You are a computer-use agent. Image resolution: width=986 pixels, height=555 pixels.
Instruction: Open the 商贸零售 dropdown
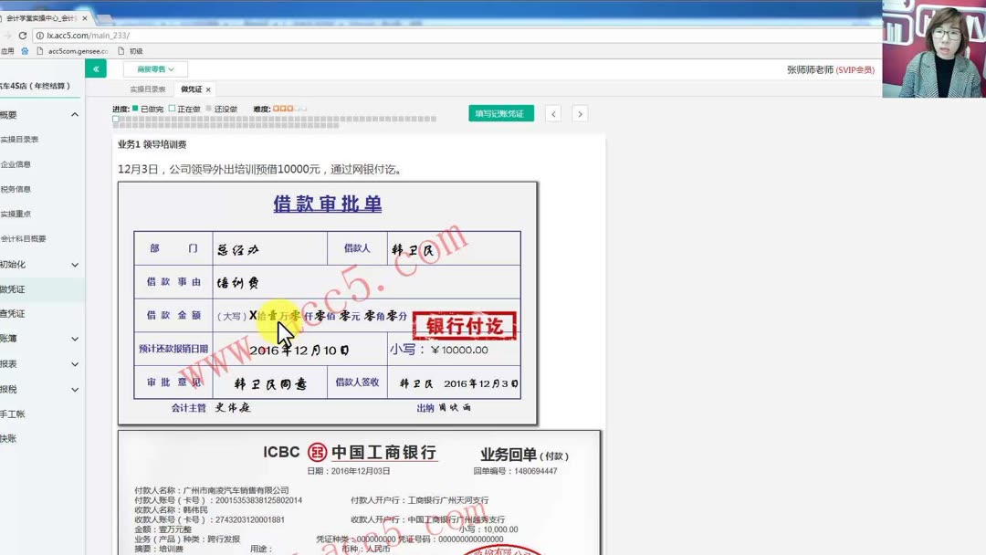[153, 68]
